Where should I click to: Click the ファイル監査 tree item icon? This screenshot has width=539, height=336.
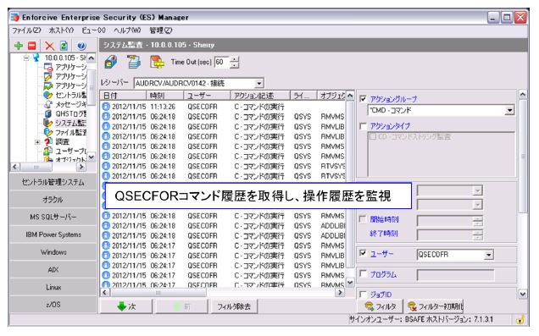pos(47,132)
